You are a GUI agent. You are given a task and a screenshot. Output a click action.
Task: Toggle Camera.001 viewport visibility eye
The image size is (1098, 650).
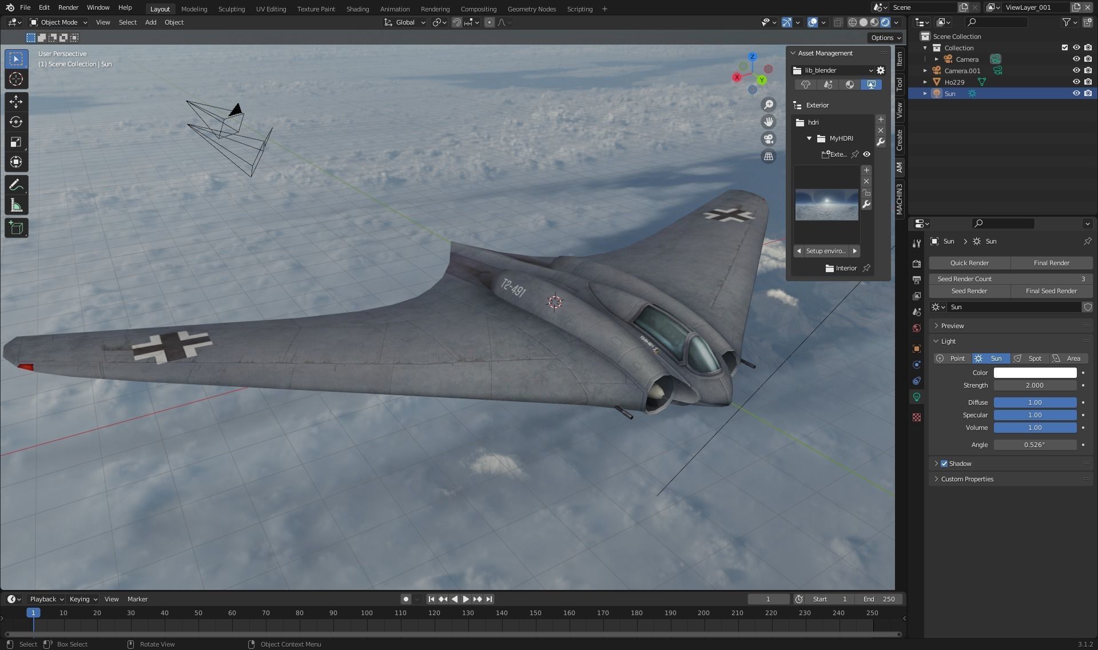pyautogui.click(x=1076, y=70)
